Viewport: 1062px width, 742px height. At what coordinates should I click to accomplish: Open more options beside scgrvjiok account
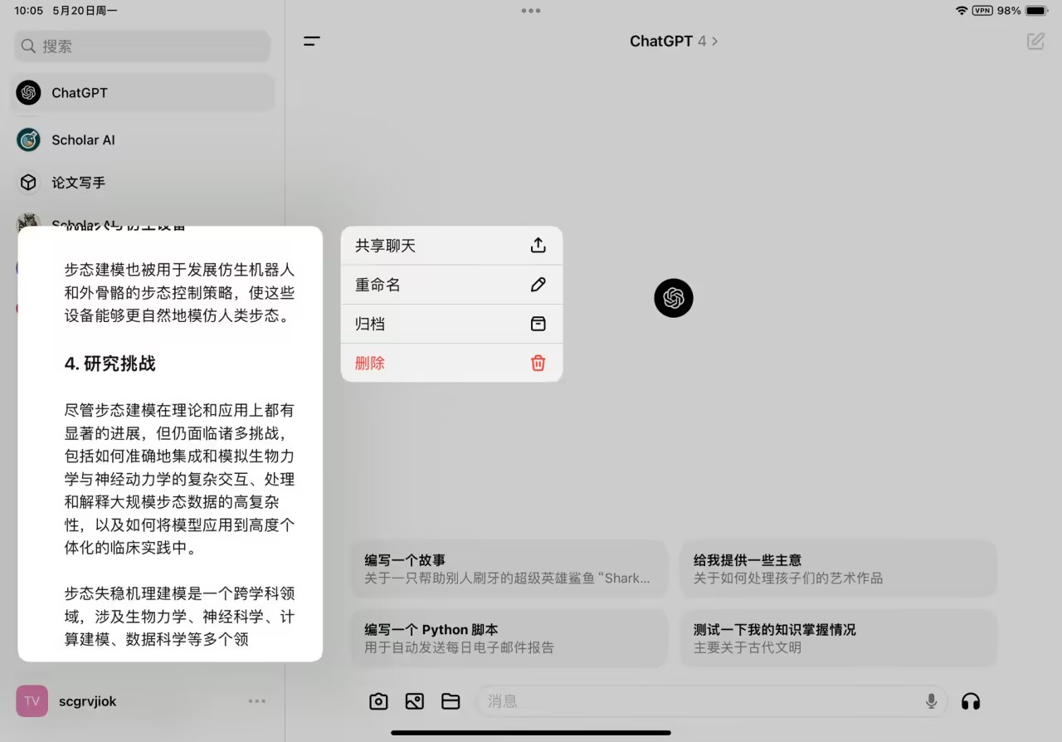[x=257, y=701]
